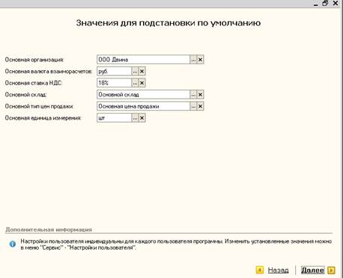Focus the руб. currency field

(115, 71)
